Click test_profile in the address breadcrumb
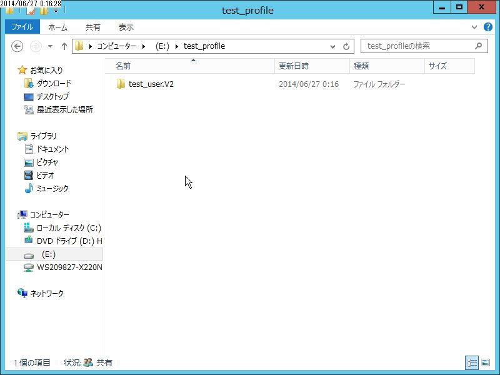Image resolution: width=500 pixels, height=375 pixels. [204, 46]
